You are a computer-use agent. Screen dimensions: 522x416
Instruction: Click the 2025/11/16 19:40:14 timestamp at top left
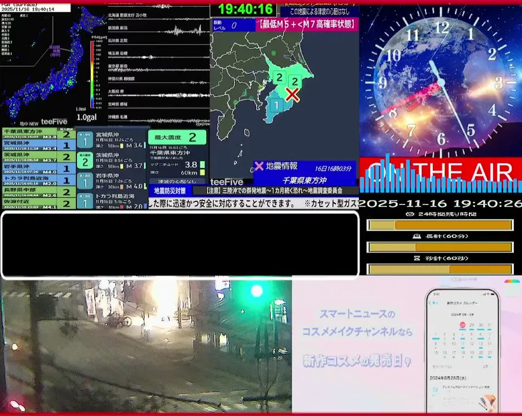coord(28,9)
